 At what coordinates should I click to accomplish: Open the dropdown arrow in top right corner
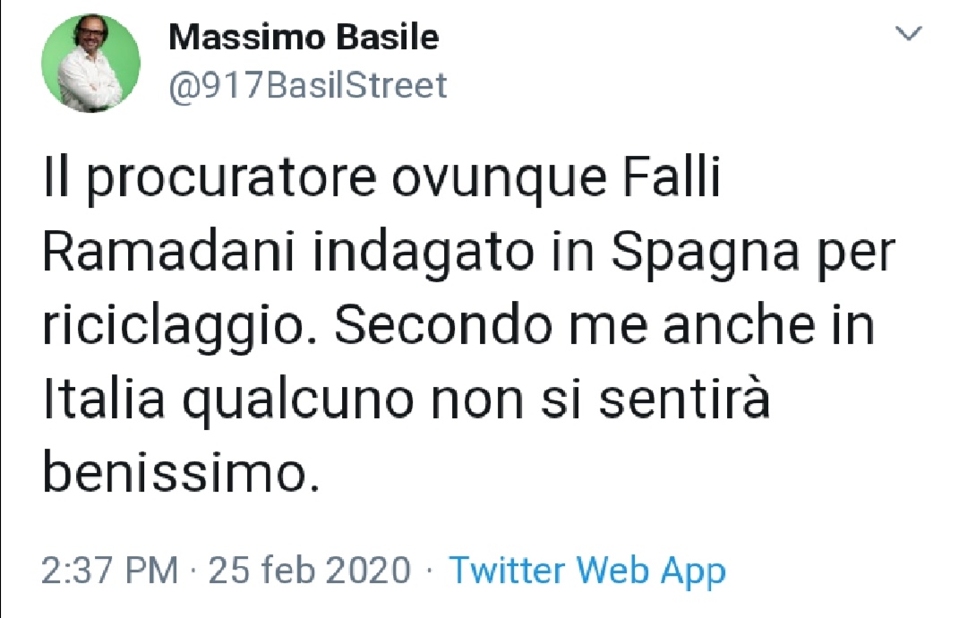click(911, 33)
